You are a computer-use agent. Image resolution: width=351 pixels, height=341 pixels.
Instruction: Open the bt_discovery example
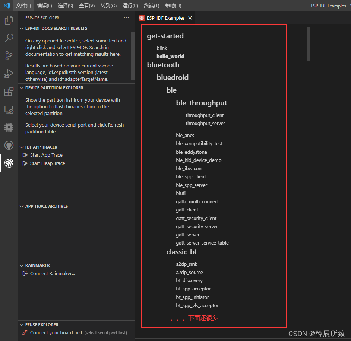point(189,280)
